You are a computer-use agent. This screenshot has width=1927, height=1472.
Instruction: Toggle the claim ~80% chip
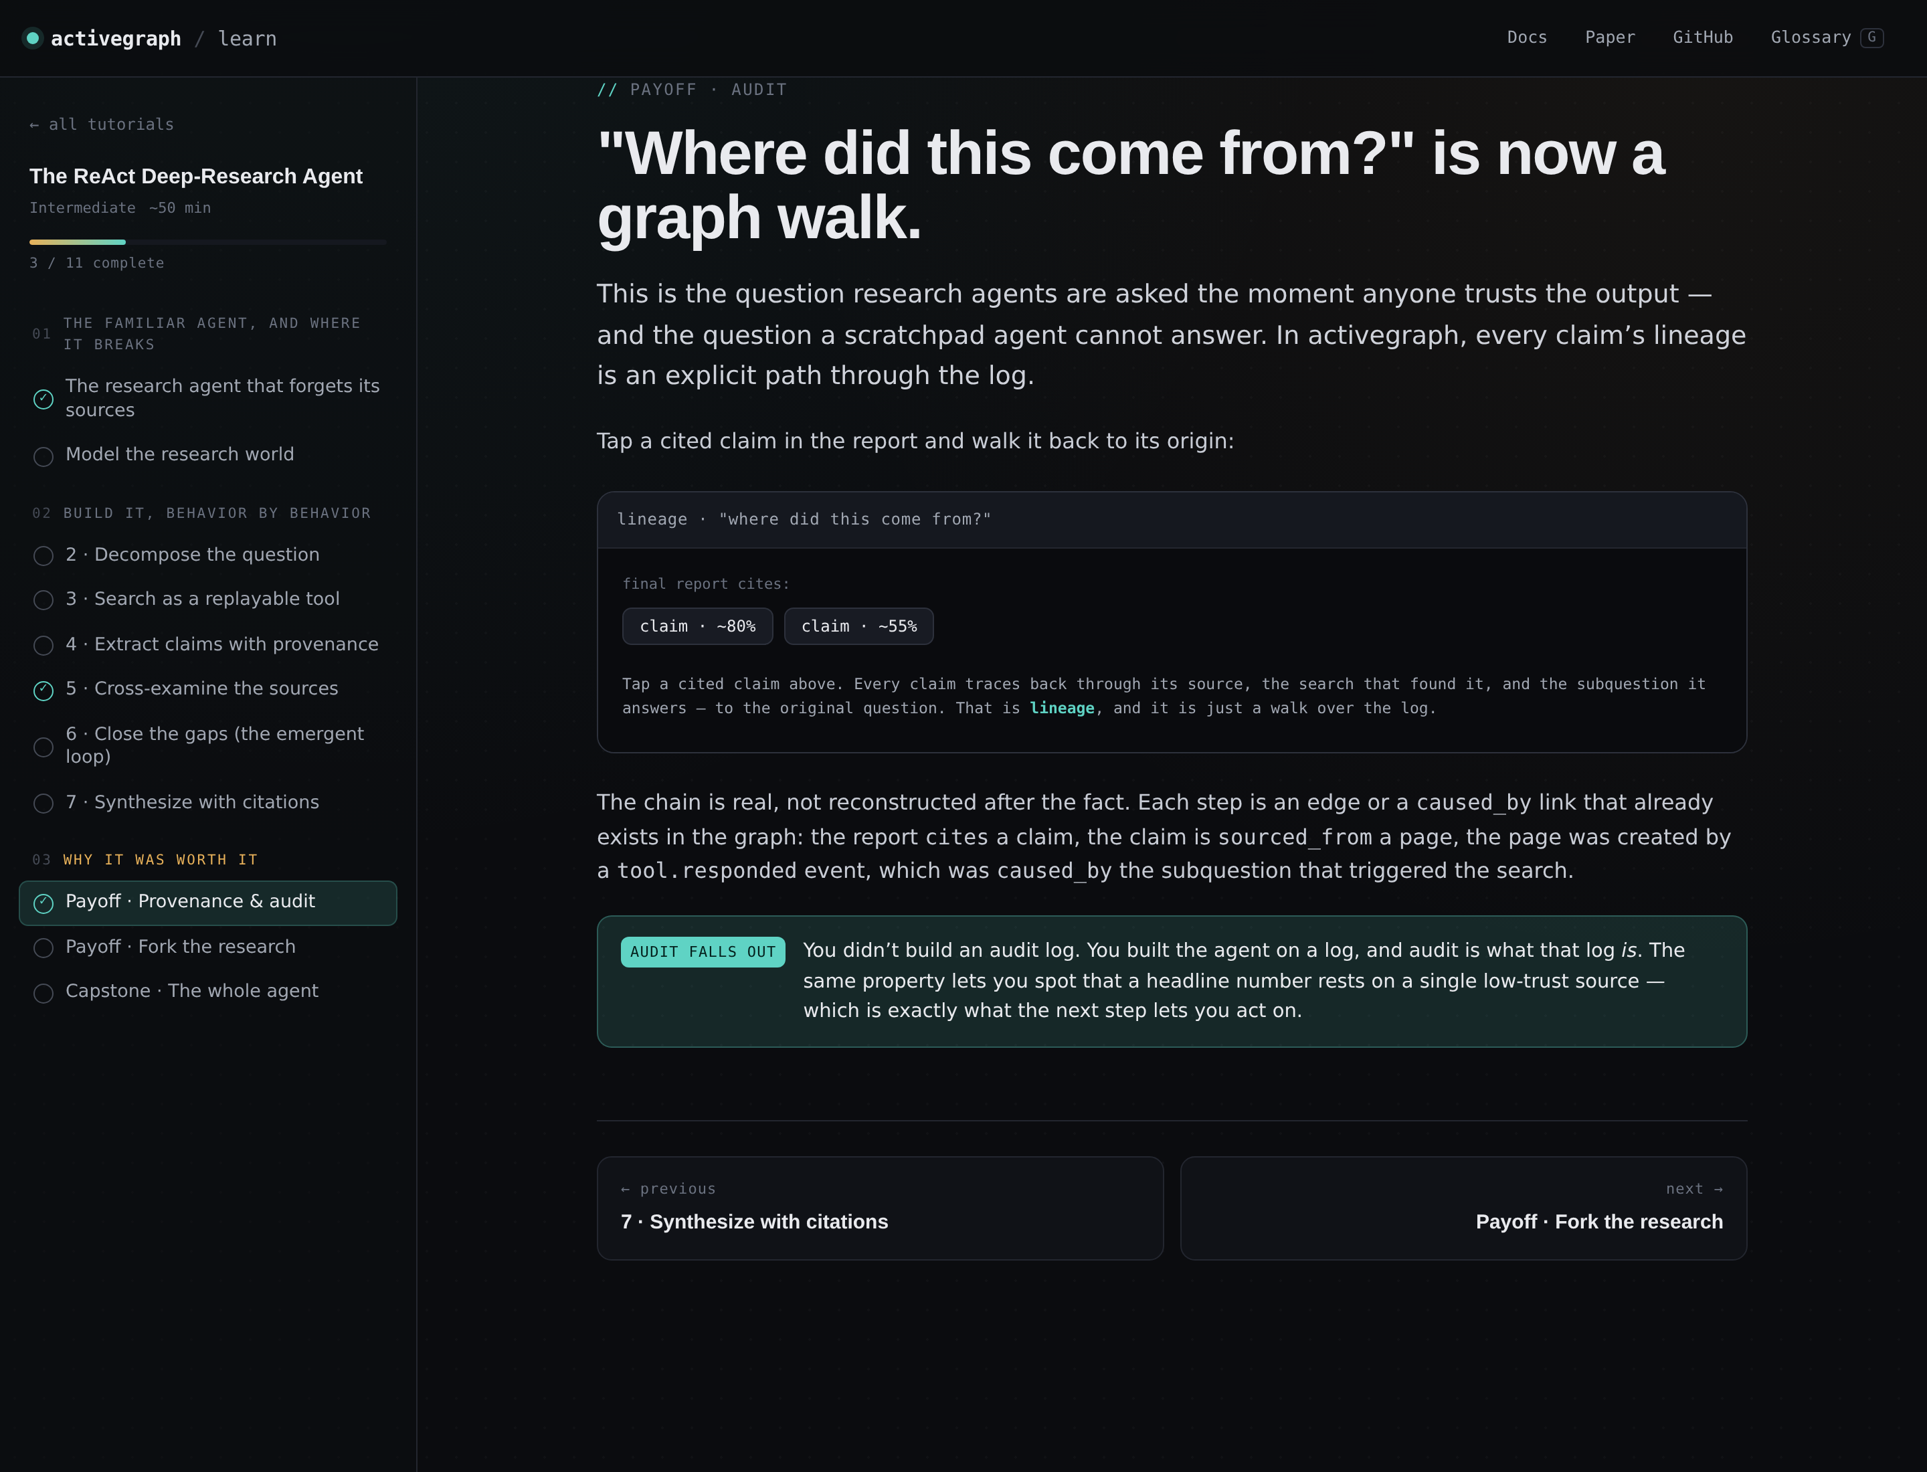click(698, 626)
